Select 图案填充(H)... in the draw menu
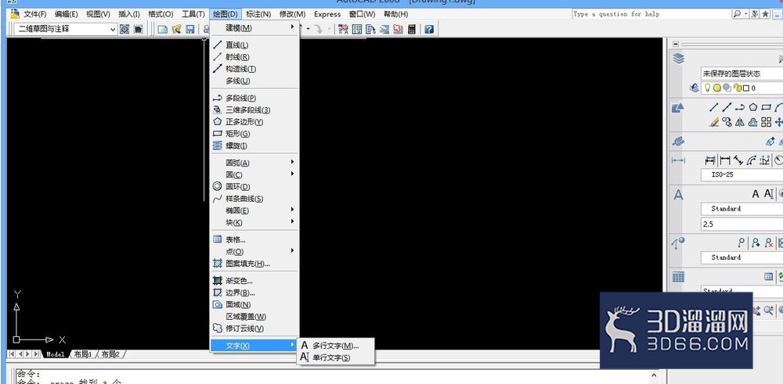This screenshot has height=384, width=783. point(254,264)
